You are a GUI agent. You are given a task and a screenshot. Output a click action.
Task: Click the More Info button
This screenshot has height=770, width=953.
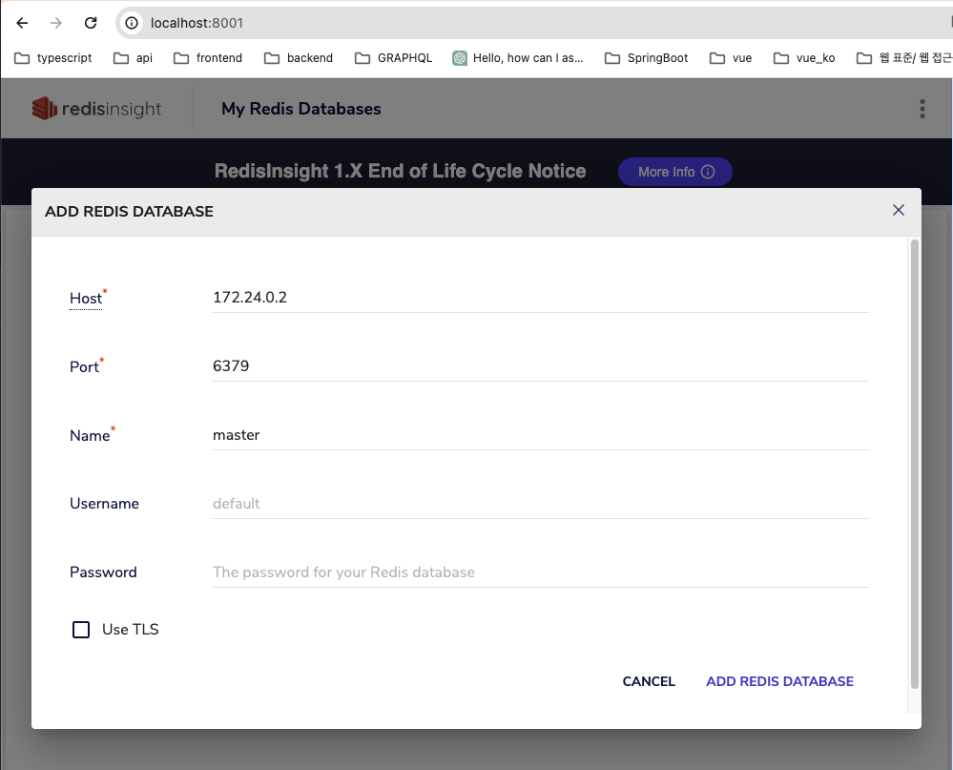coord(674,172)
